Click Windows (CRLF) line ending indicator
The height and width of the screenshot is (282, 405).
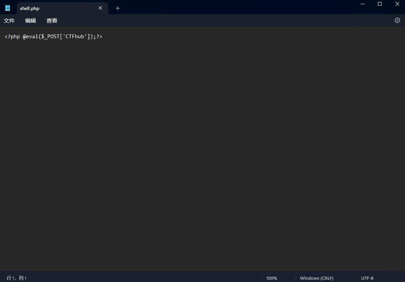coord(317,278)
